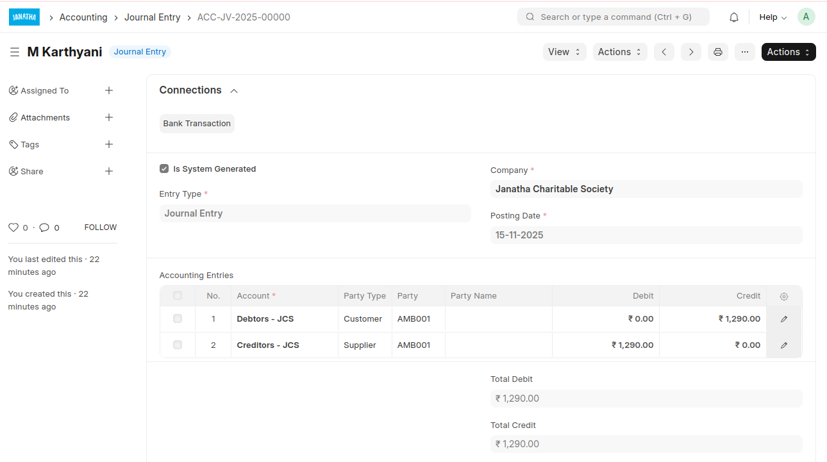Screen dimensions: 827x462
Task: Edit row 2 Creditors - JCS pencil icon
Action: tap(783, 345)
